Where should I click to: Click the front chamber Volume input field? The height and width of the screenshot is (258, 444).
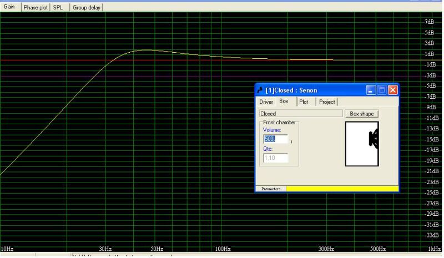[x=275, y=139]
